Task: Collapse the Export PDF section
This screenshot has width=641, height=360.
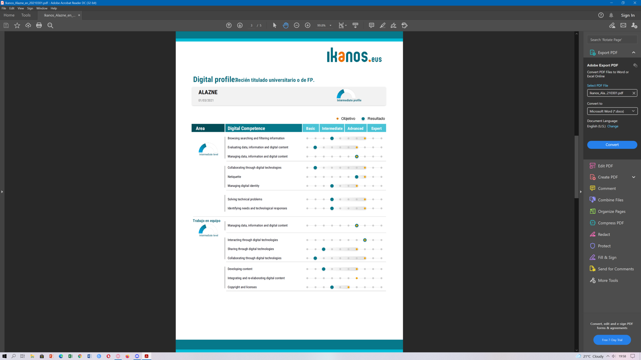Action: click(633, 52)
